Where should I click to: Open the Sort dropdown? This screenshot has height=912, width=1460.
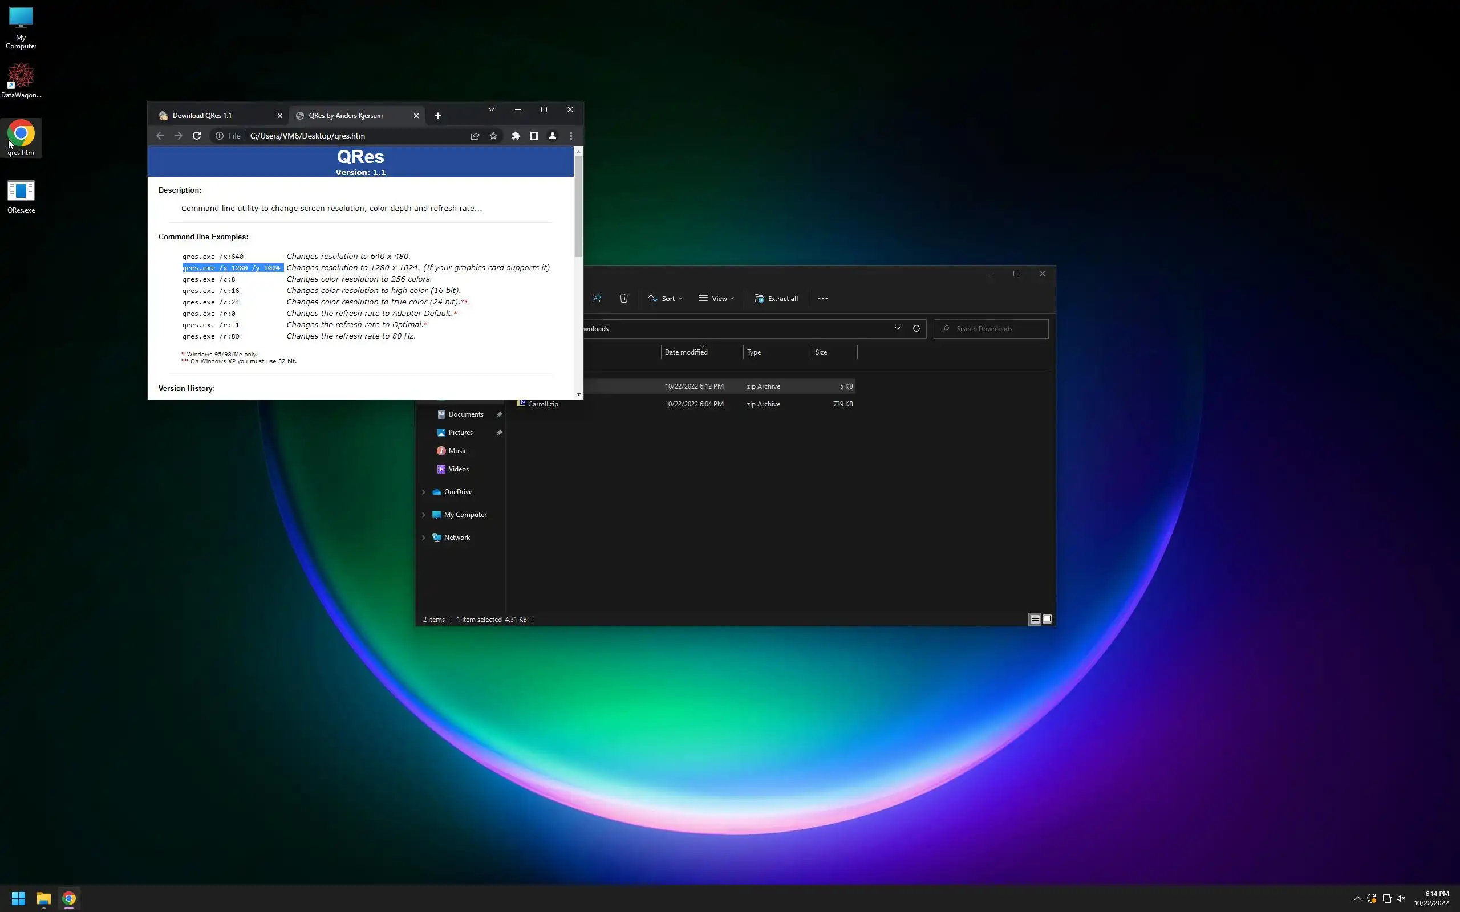666,299
